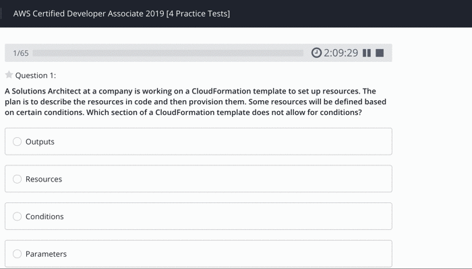
Task: Star Question 1 for review
Action: pyautogui.click(x=9, y=75)
